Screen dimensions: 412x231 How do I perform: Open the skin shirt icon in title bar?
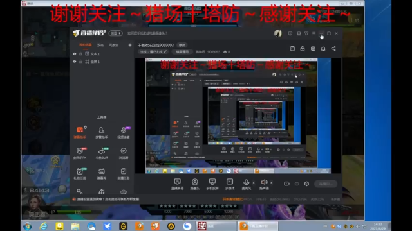[306, 33]
